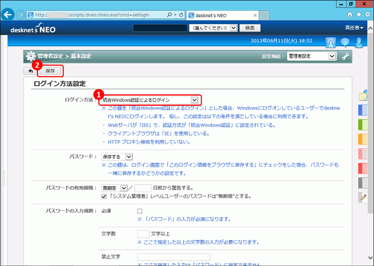Click the 日前から警告する days input field

coord(143,188)
